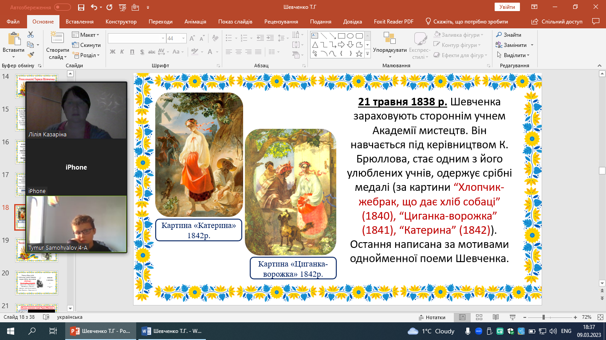Toggle text shadow S formatting

142,52
